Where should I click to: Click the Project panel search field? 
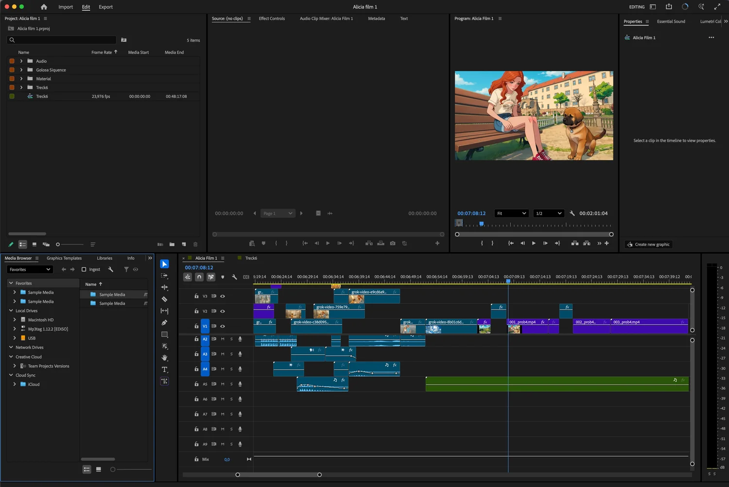pyautogui.click(x=62, y=40)
